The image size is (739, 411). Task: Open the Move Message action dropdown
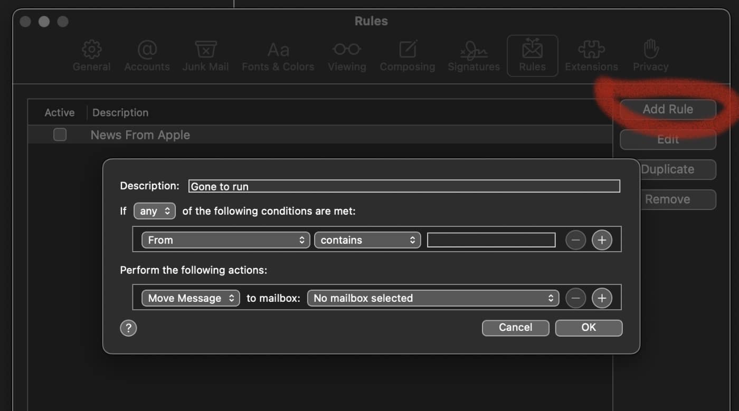click(x=191, y=298)
